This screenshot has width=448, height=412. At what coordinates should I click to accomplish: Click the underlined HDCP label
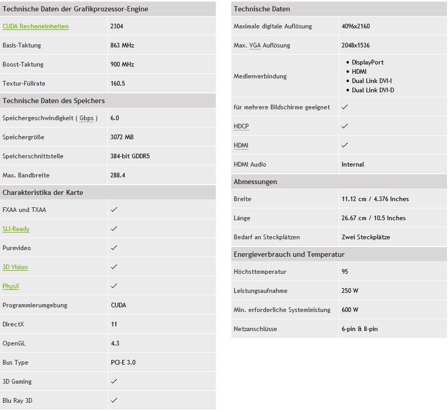click(x=242, y=126)
